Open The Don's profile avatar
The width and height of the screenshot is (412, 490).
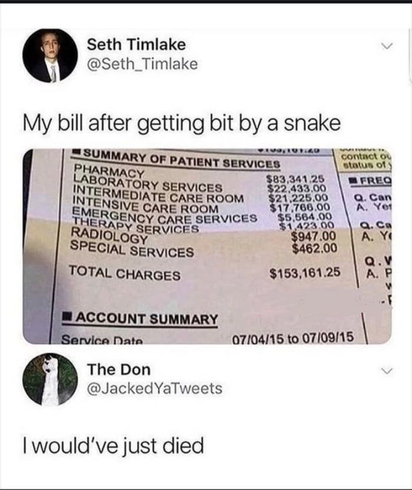coord(50,379)
